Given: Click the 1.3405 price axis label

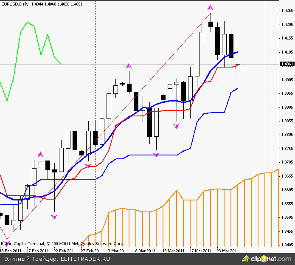Looking at the screenshot, I should coord(287,245).
